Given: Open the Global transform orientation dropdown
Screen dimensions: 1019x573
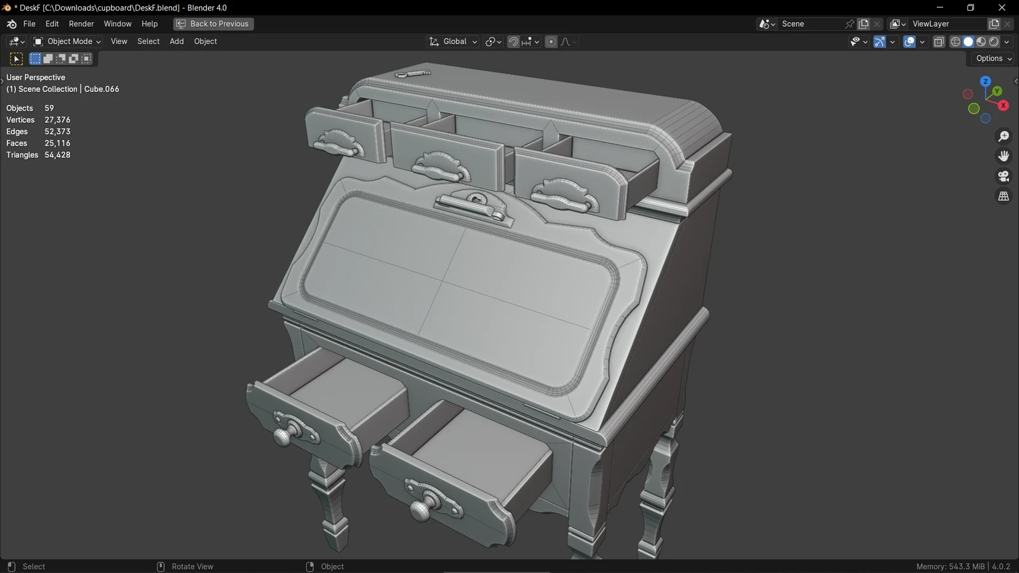Looking at the screenshot, I should click(x=453, y=41).
